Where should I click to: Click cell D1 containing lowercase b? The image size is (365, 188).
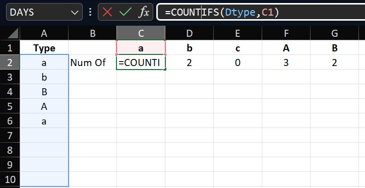(x=189, y=48)
